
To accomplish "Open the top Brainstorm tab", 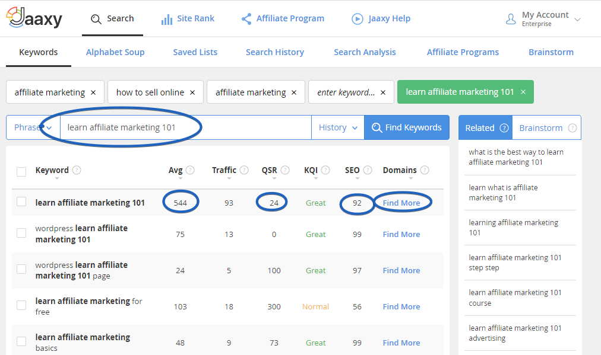I will coord(551,52).
